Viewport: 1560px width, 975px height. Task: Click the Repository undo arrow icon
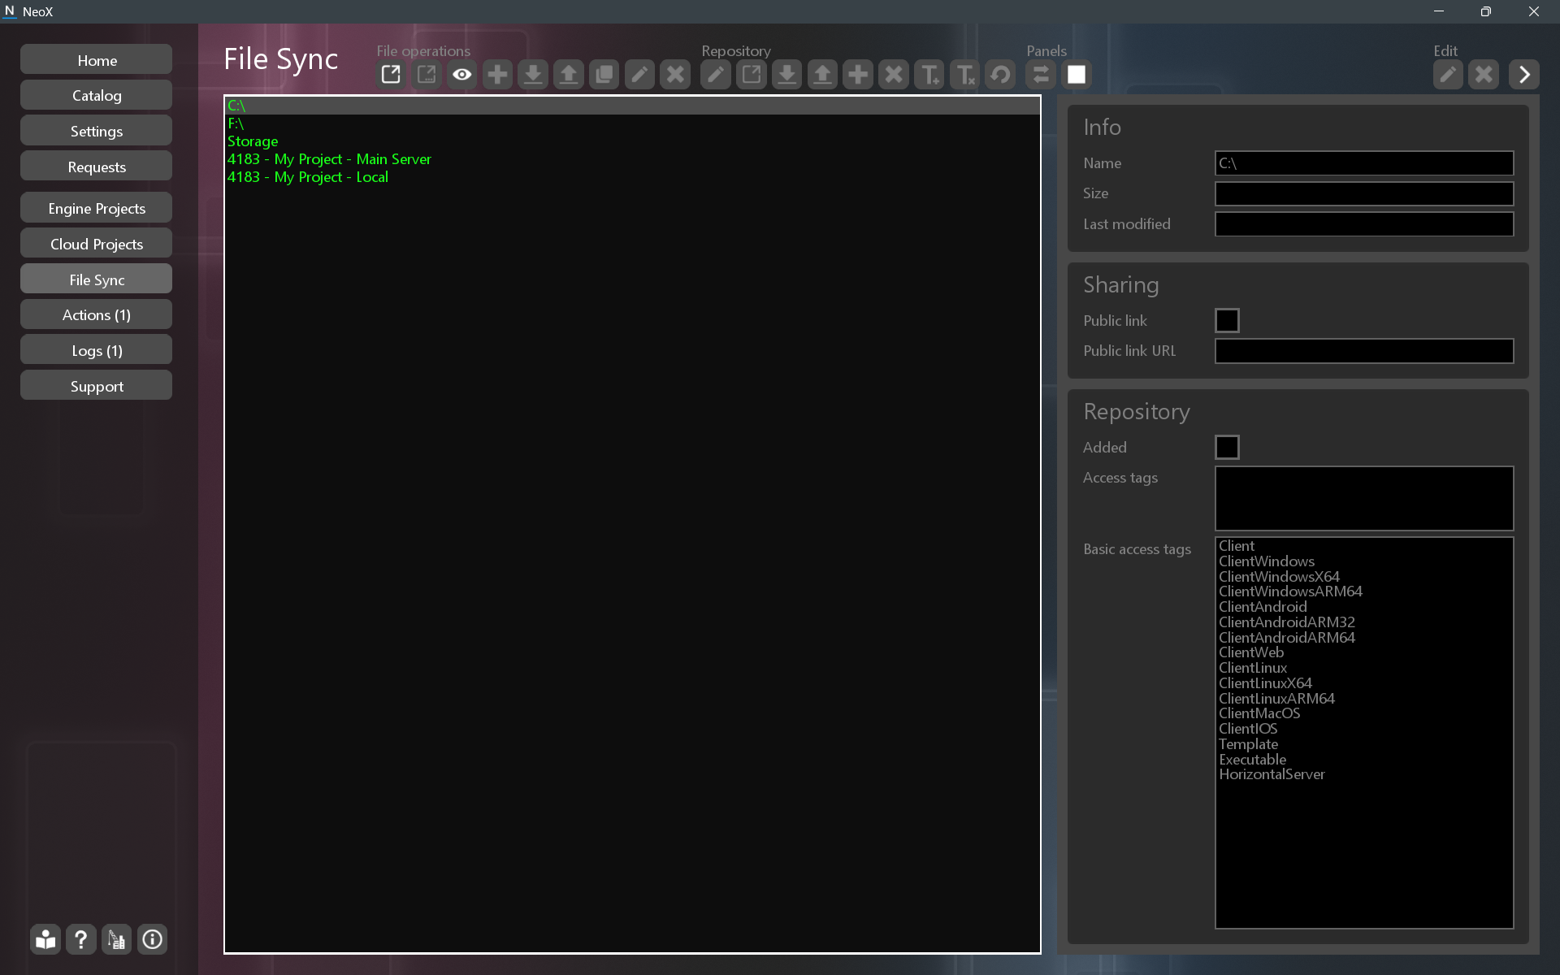point(1000,75)
